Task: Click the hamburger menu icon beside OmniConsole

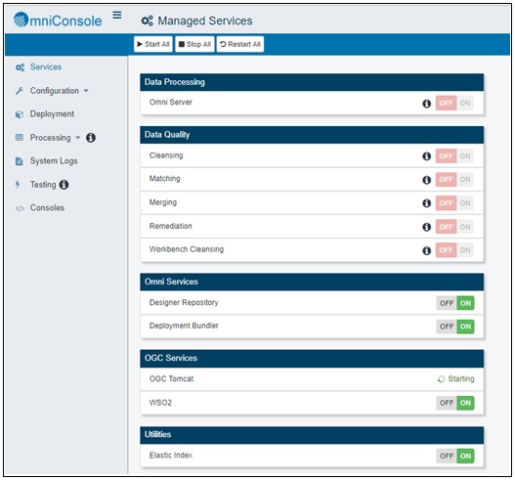Action: tap(117, 15)
